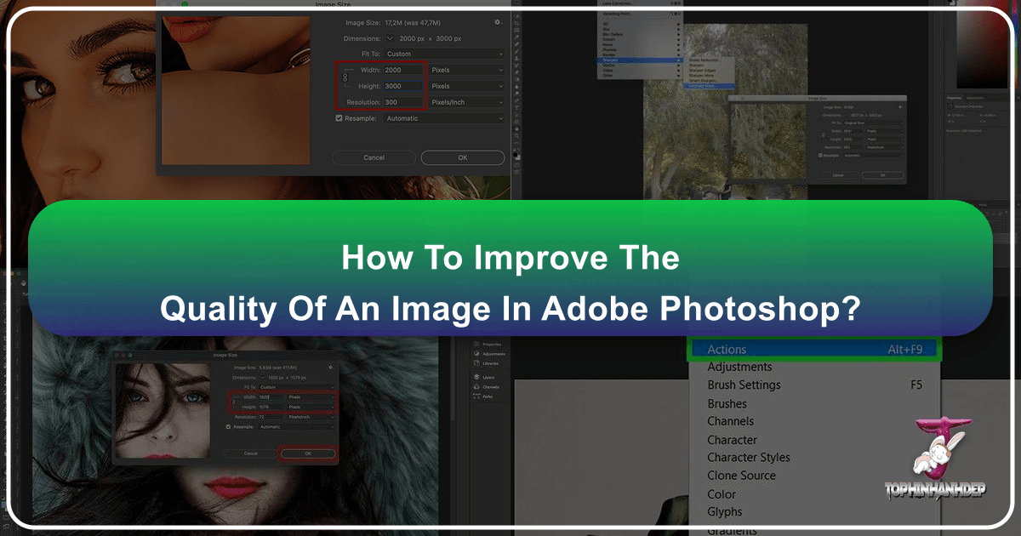The height and width of the screenshot is (536, 1021).
Task: Open the Width units Pixels dropdown
Action: (x=467, y=70)
